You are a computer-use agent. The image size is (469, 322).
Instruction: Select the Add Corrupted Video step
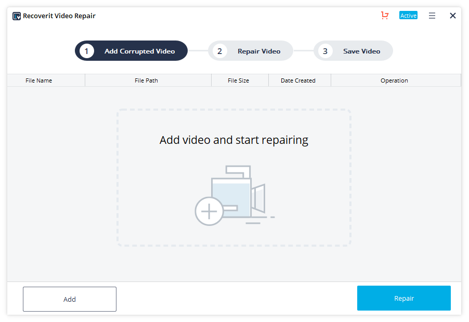[131, 51]
